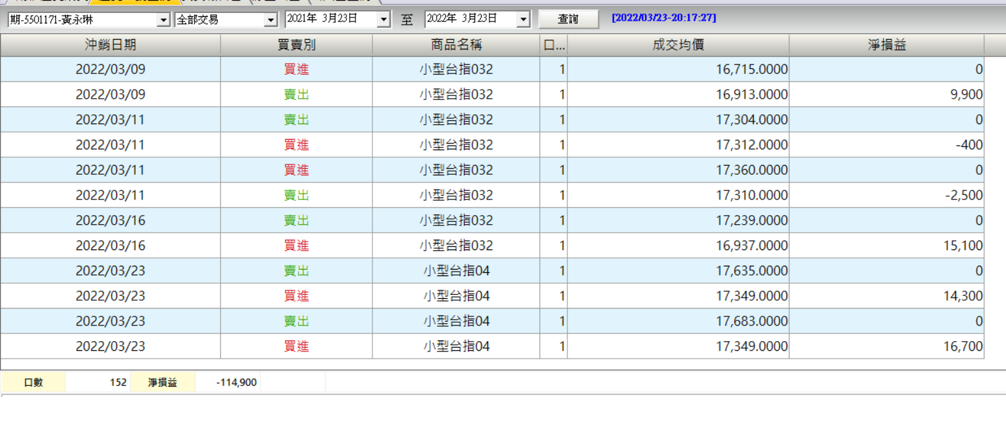Select the row with net profit 9,900
This screenshot has height=421, width=1006.
pos(492,95)
